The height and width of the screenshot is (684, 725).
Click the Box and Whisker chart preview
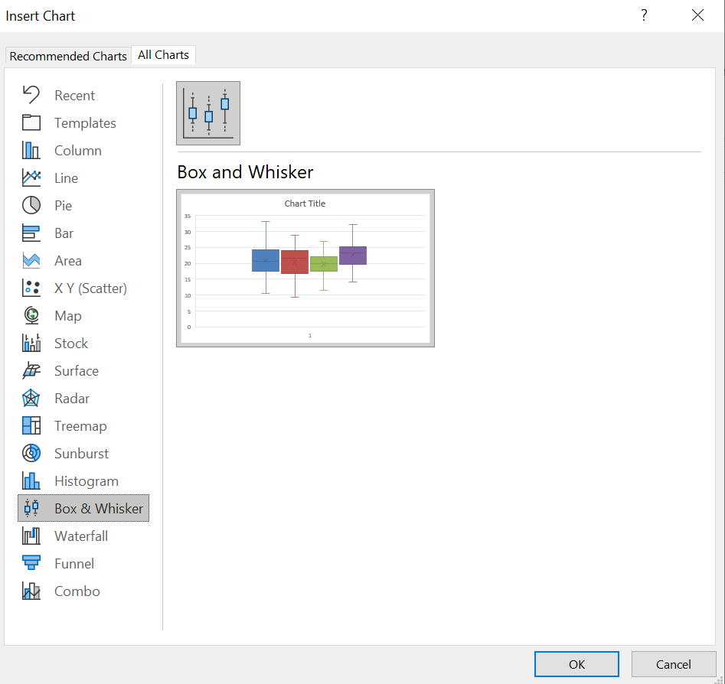(305, 269)
